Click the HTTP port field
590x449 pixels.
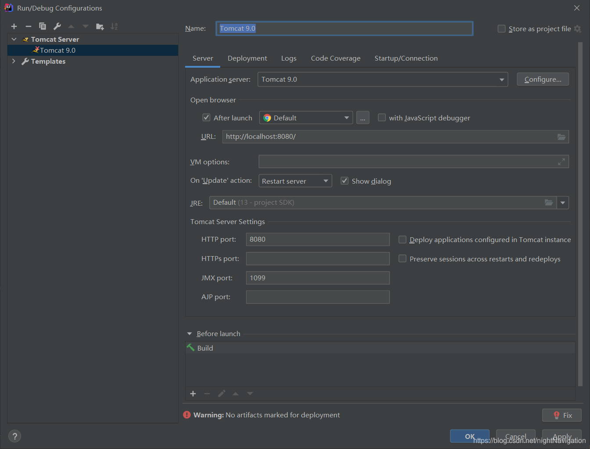click(x=318, y=239)
